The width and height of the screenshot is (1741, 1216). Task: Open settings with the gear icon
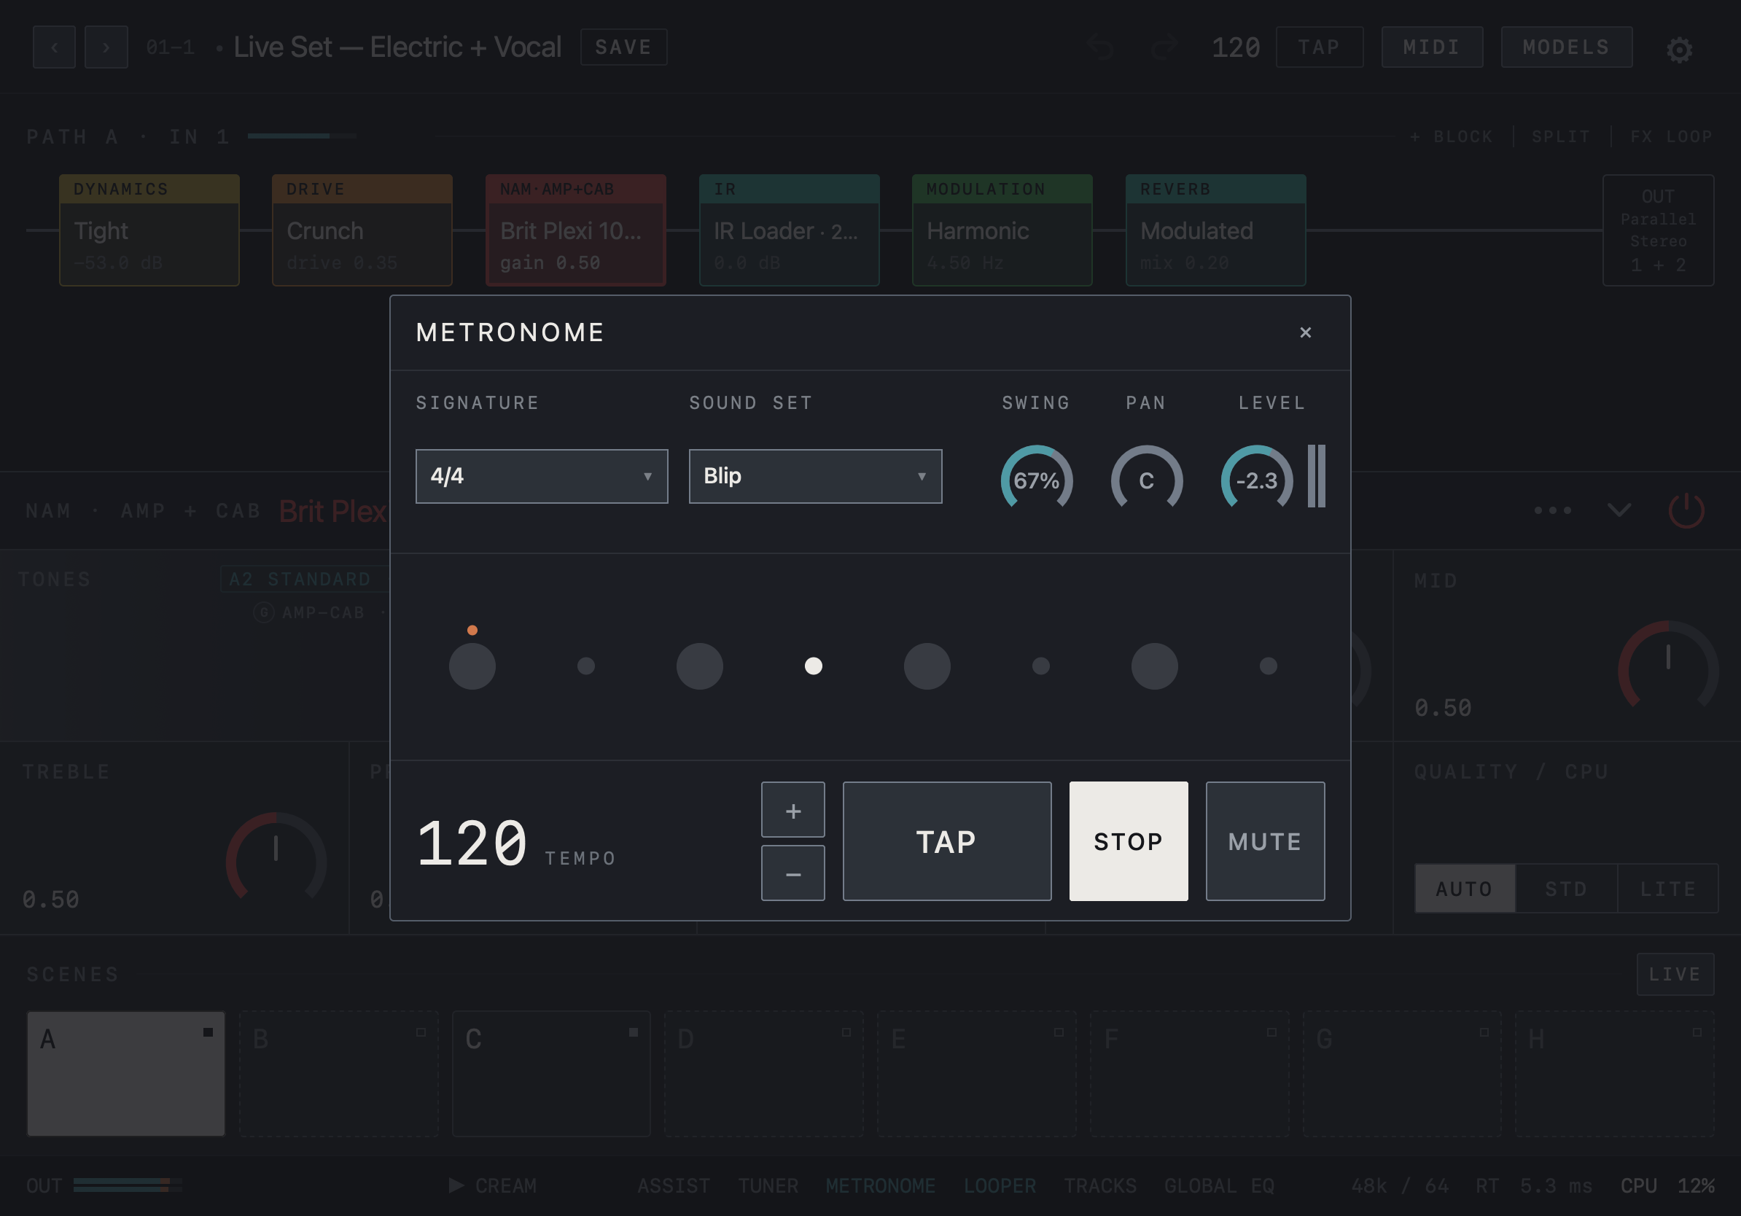[1679, 49]
